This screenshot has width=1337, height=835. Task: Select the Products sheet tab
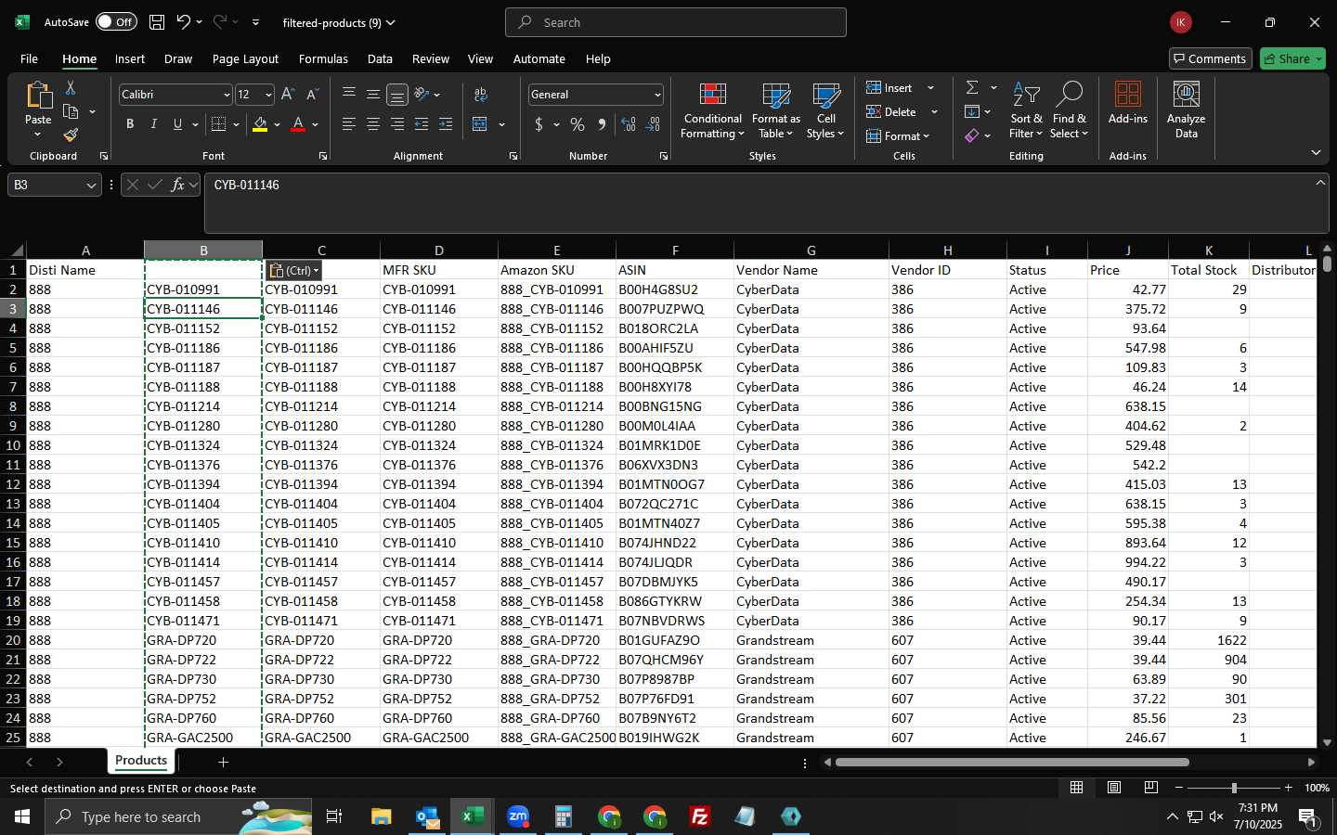tap(141, 761)
